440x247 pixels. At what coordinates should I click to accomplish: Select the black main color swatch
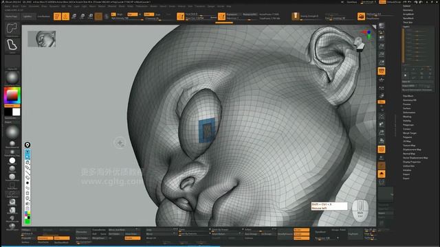point(8,112)
